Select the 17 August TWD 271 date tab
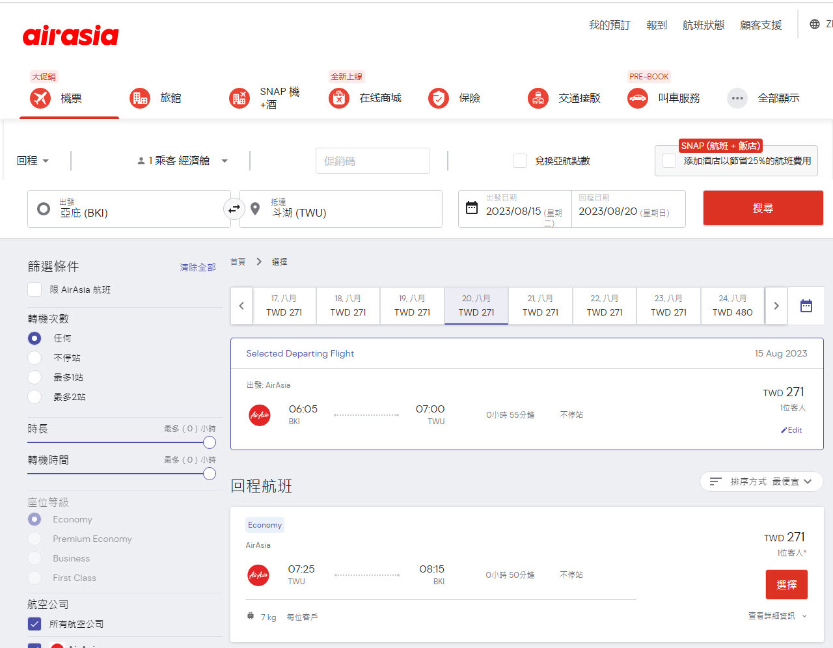The height and width of the screenshot is (648, 833). click(284, 306)
